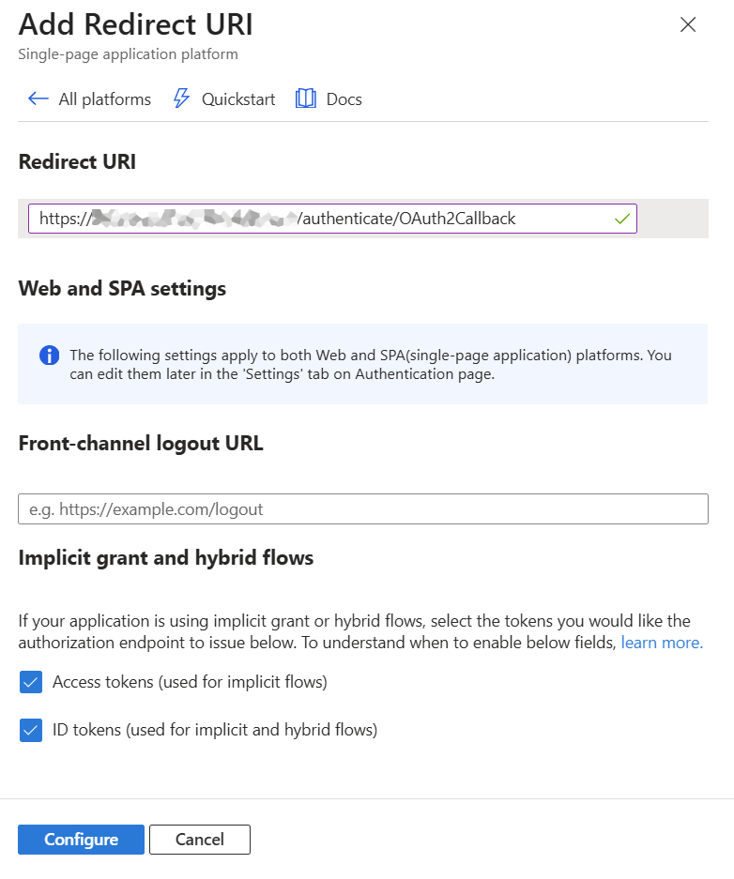The width and height of the screenshot is (734, 879).
Task: Toggle the ID tokens checkbox
Action: (31, 730)
